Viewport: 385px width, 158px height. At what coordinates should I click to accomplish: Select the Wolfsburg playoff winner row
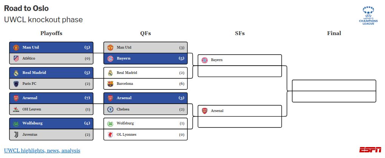coord(51,123)
